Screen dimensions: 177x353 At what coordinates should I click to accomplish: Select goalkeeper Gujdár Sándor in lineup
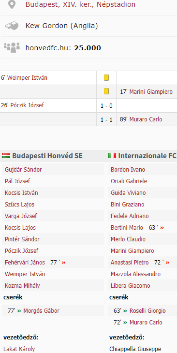pos(23,170)
